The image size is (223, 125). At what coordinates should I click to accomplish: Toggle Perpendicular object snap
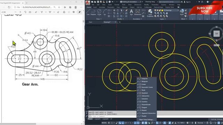coord(146,105)
